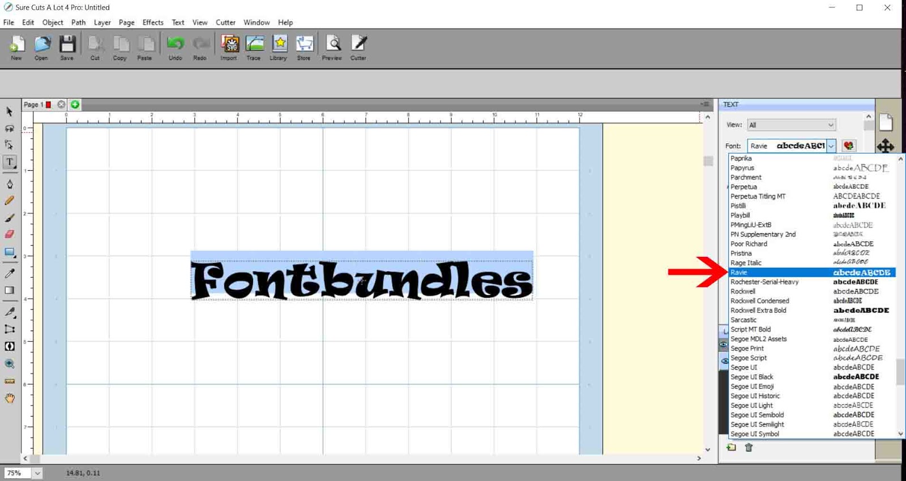Screen dimensions: 906x481
Task: Open the 75% zoom level dropdown
Action: pyautogui.click(x=37, y=473)
